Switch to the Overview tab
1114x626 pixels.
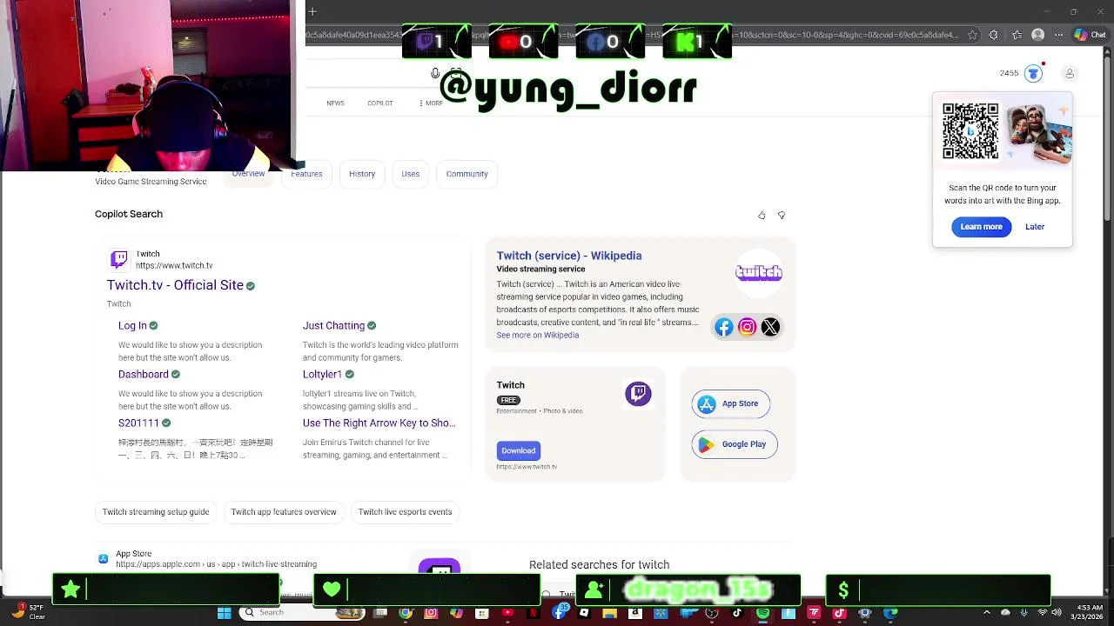point(248,173)
